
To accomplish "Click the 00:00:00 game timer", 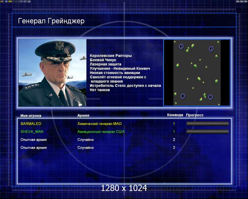I will (x=241, y=1).
